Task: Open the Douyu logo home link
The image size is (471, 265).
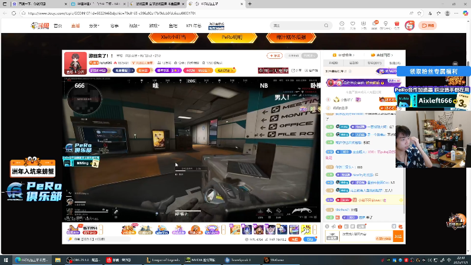Action: coord(40,26)
